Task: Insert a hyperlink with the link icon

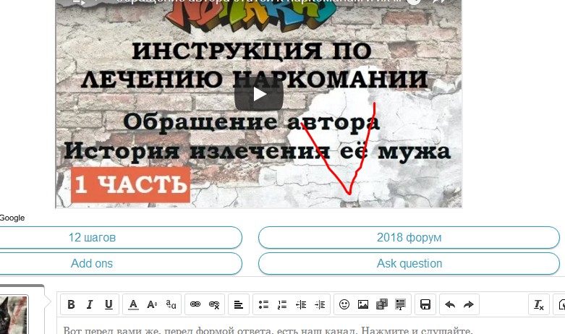Action: 195,304
